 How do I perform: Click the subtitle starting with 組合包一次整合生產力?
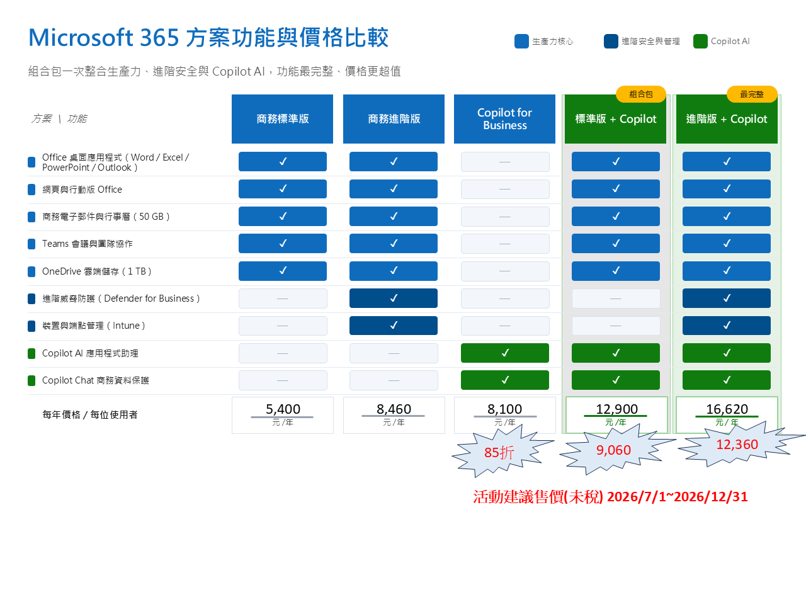[215, 71]
